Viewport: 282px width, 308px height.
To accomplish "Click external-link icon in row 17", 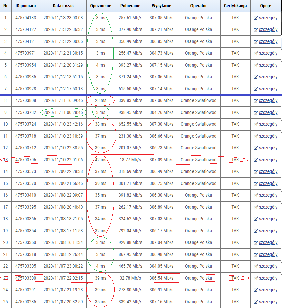I will (x=256, y=207).
